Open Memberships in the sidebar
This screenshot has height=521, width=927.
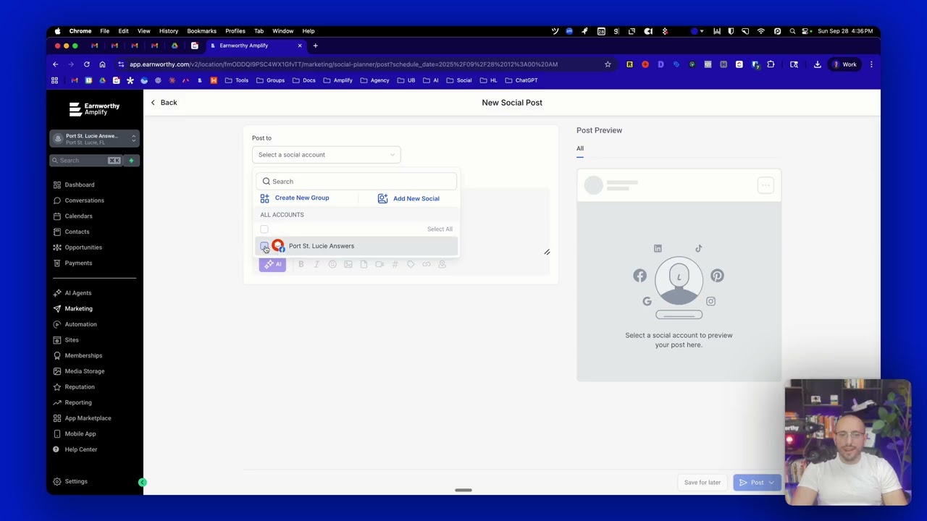pos(83,355)
